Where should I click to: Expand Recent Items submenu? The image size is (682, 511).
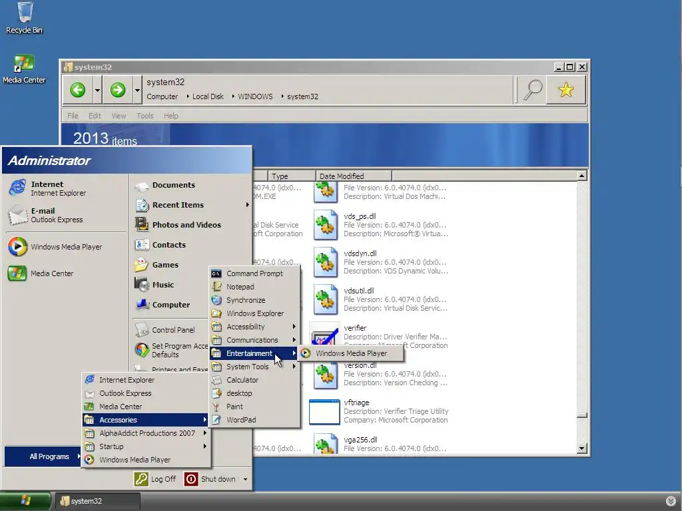tap(247, 205)
